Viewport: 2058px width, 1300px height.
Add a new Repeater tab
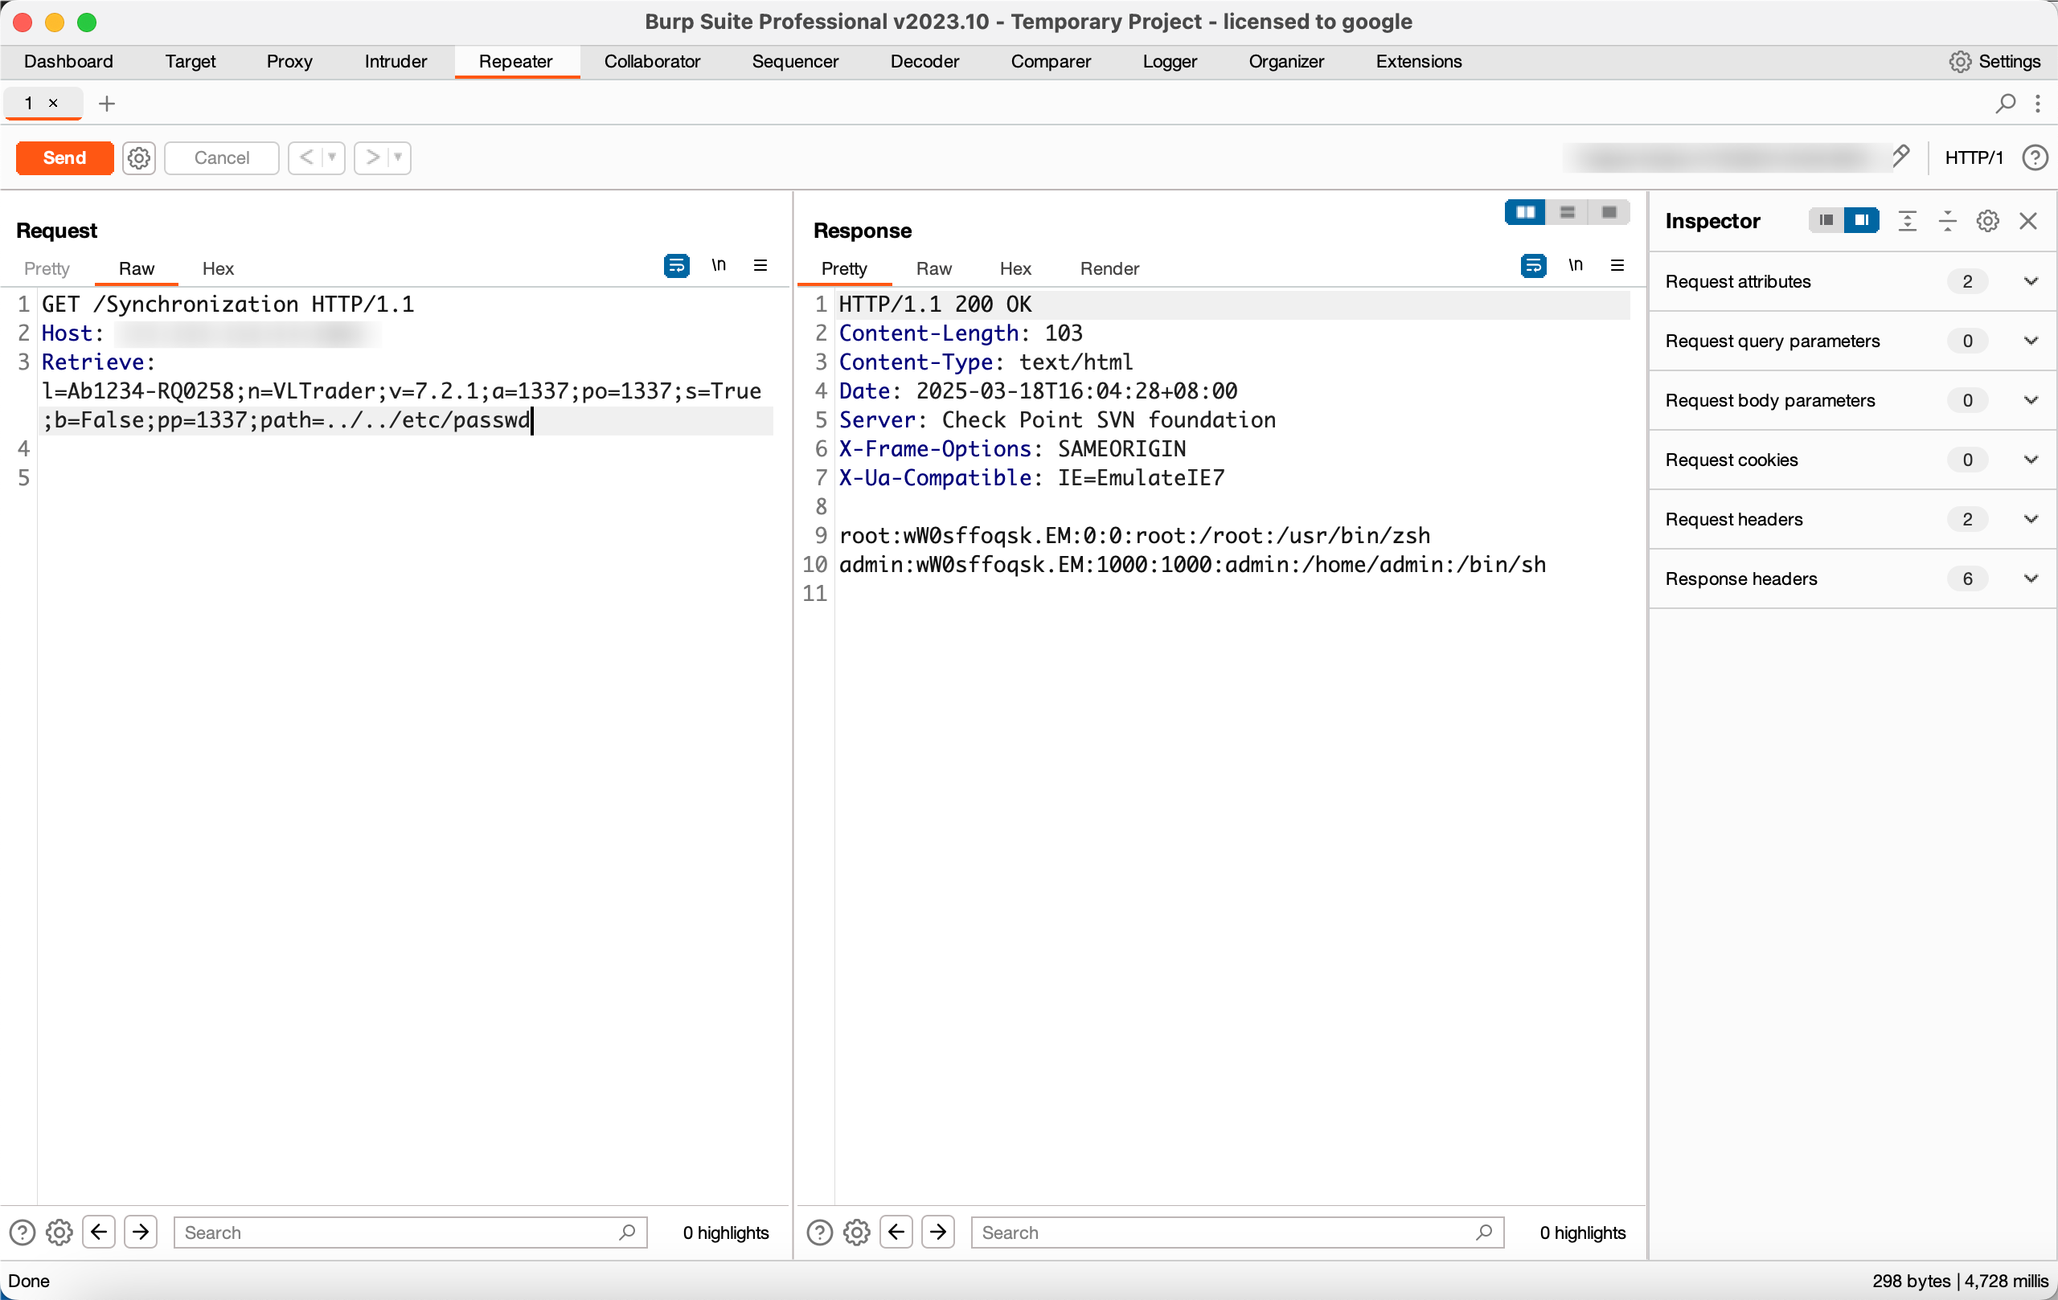(x=107, y=104)
